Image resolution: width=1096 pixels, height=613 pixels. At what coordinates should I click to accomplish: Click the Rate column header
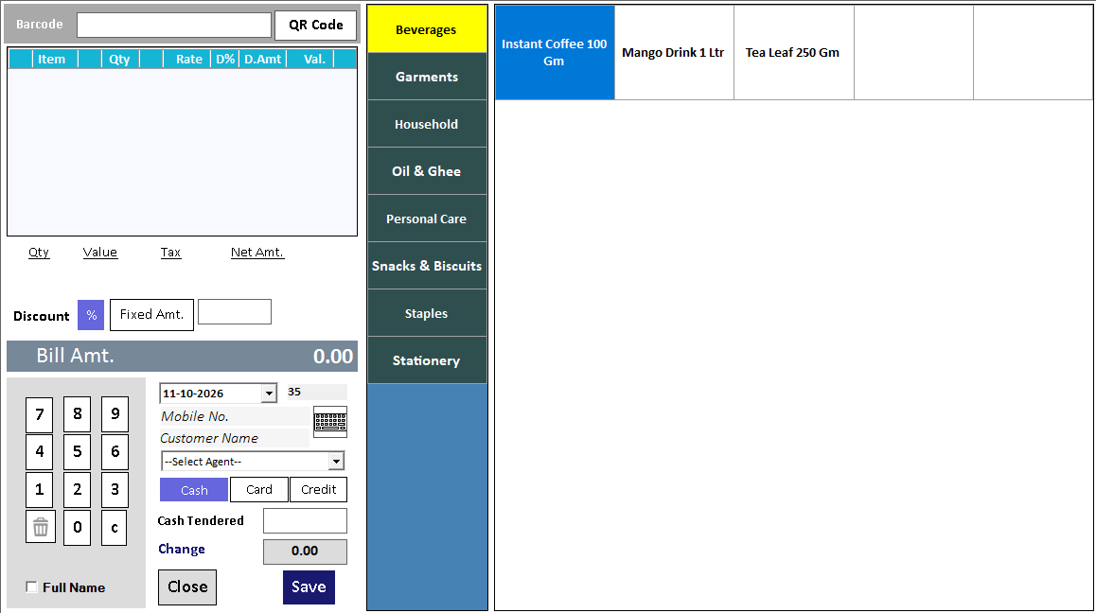[188, 60]
